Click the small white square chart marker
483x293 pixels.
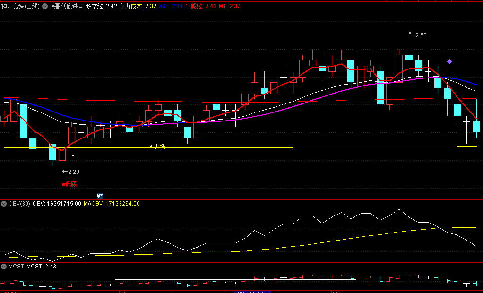73,157
